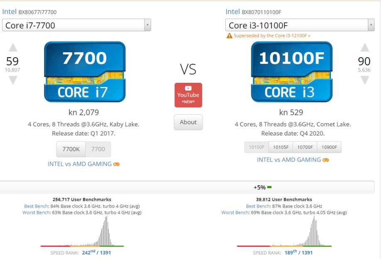Downvote the Core i7-7700 arrow

[x=13, y=80]
